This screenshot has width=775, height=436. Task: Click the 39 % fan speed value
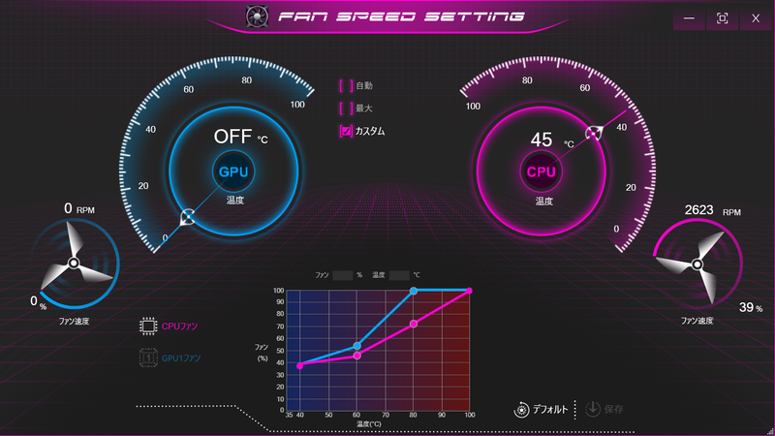tap(751, 307)
